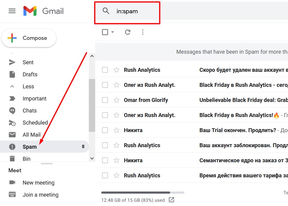Star the Rush Analytics blocked-account email
This screenshot has width=288, height=206.
tap(116, 145)
